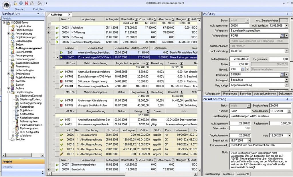Image resolution: width=293 pixels, height=177 pixels.
Task: Open the Preisgleitung tab
Action: (230, 94)
